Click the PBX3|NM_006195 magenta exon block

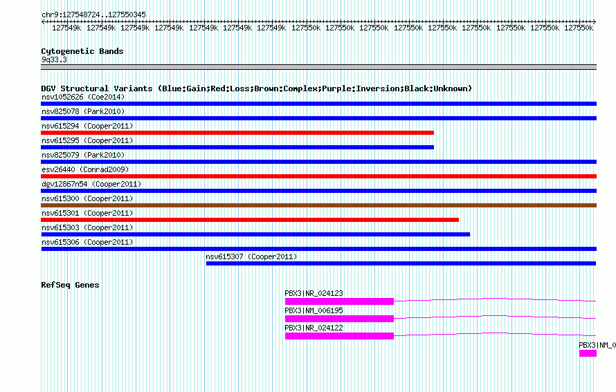[339, 319]
